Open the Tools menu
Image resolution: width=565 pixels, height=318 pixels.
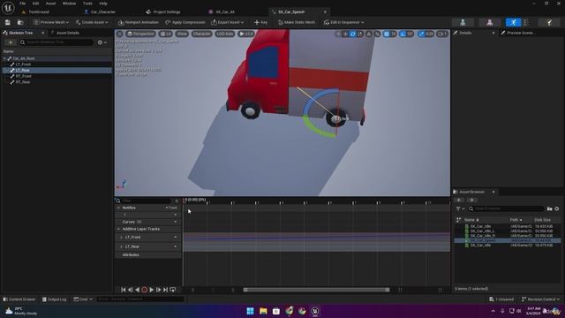(x=87, y=4)
